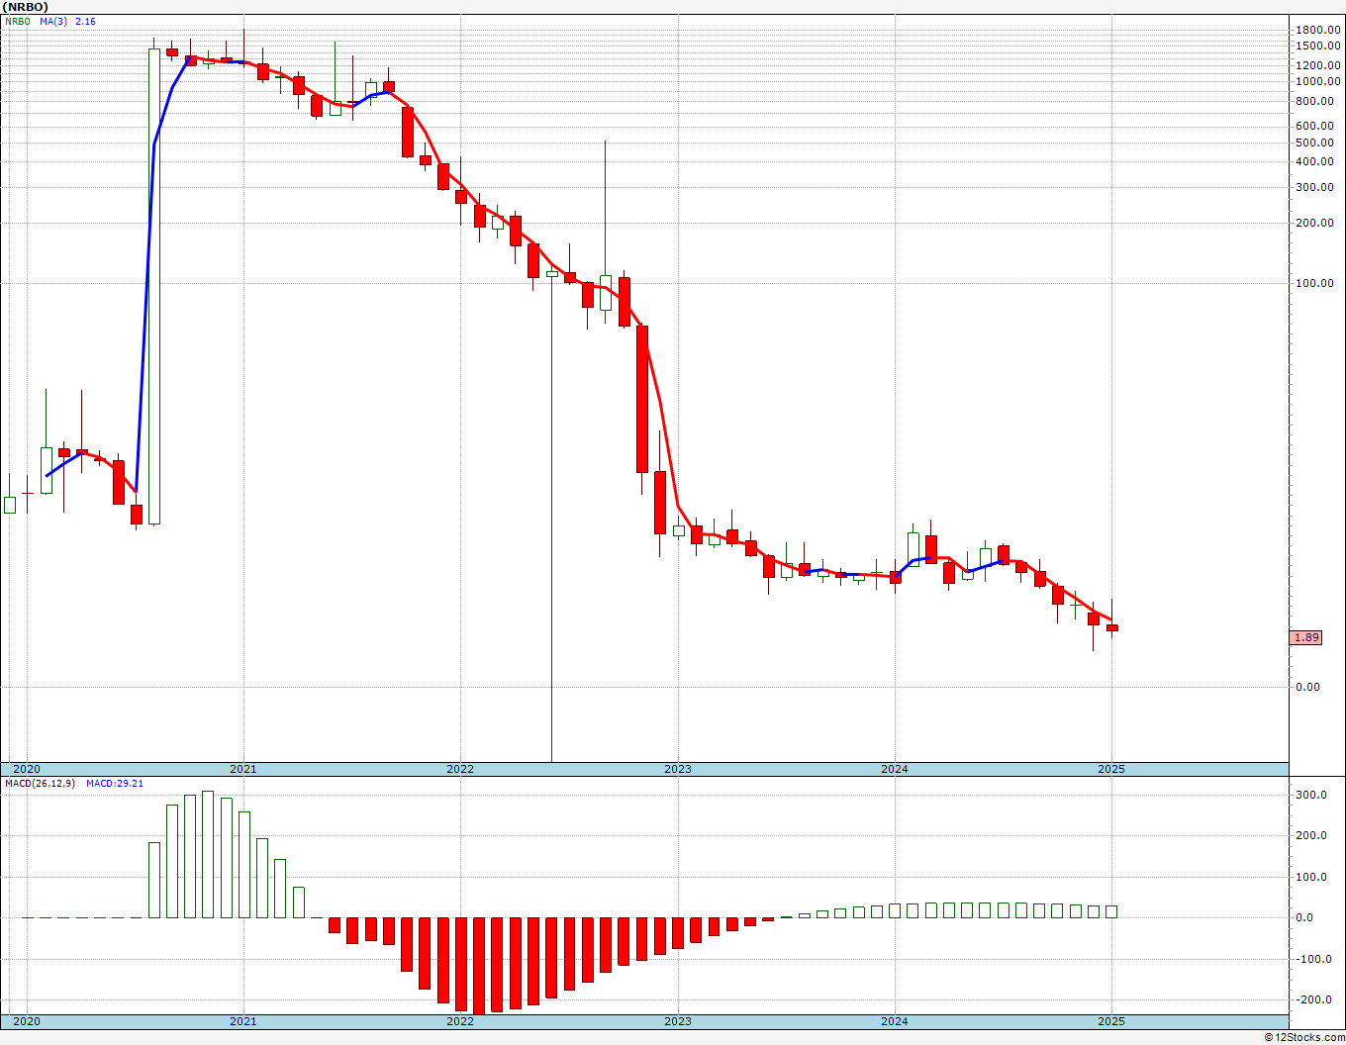
Task: Click 2025 on the price chart time axis
Action: click(1111, 769)
